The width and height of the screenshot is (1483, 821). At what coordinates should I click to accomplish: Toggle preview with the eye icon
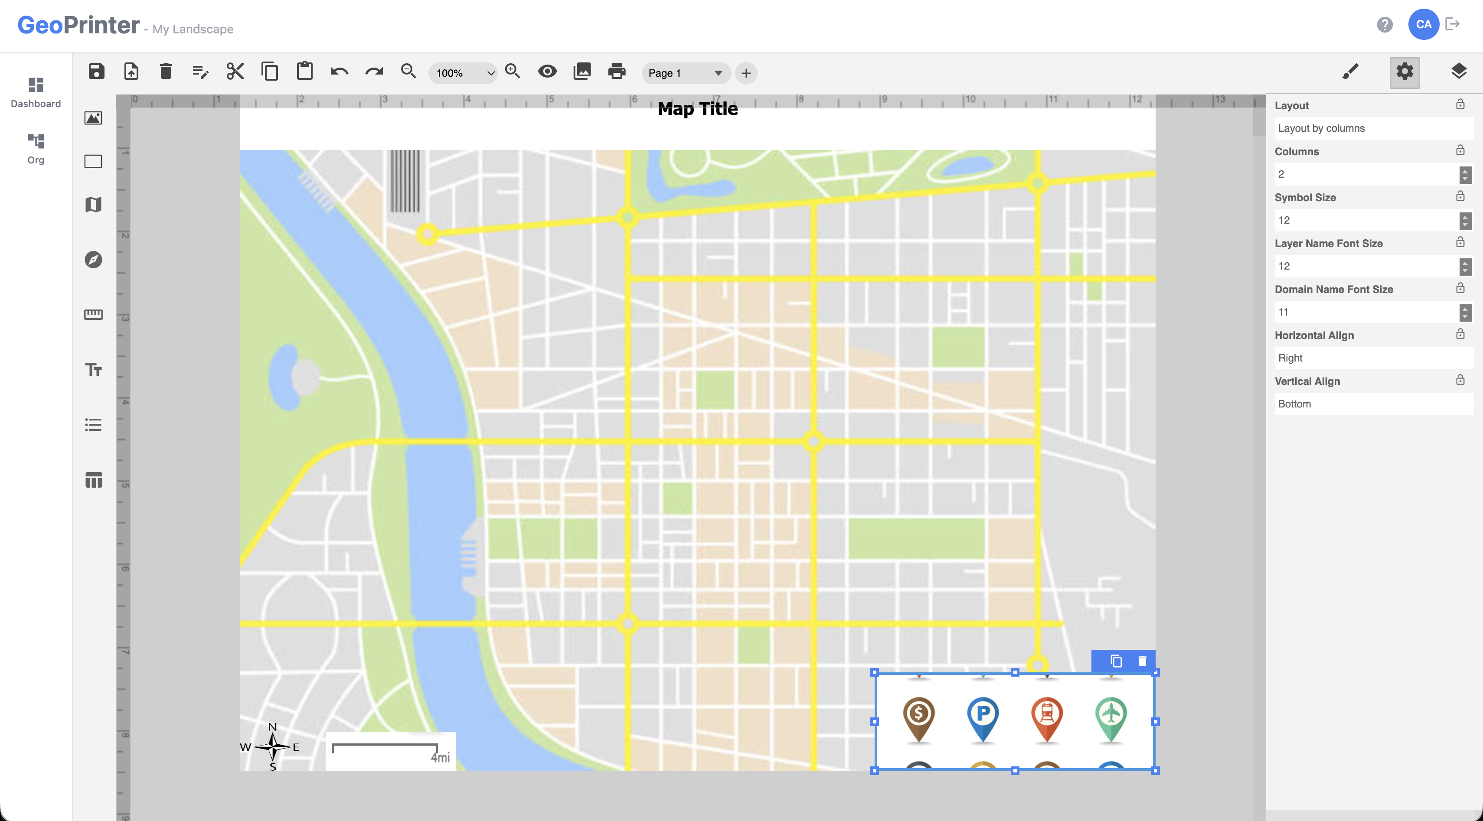click(x=547, y=72)
